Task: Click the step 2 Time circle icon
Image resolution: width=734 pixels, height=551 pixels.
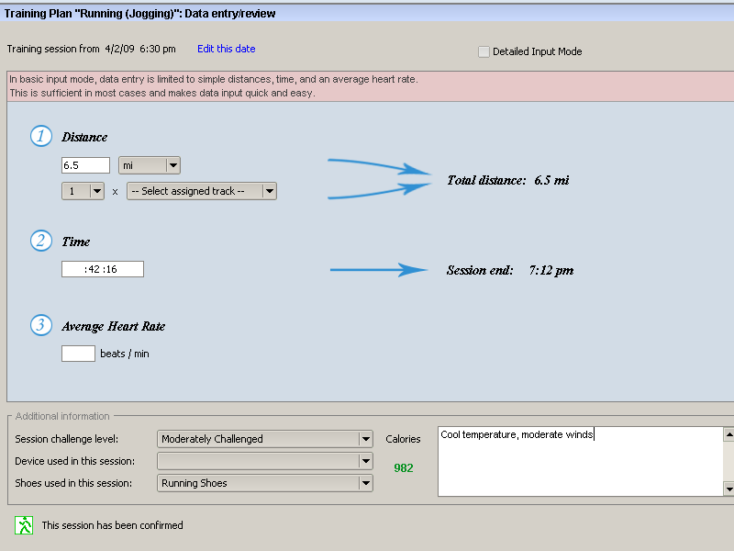Action: tap(41, 242)
